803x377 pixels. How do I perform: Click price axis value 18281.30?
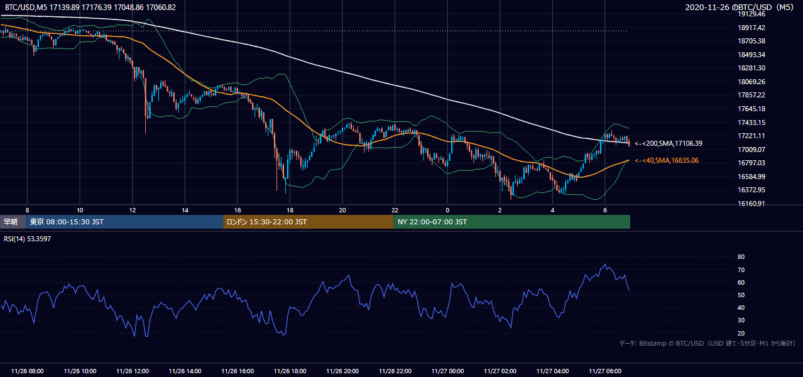[x=751, y=68]
